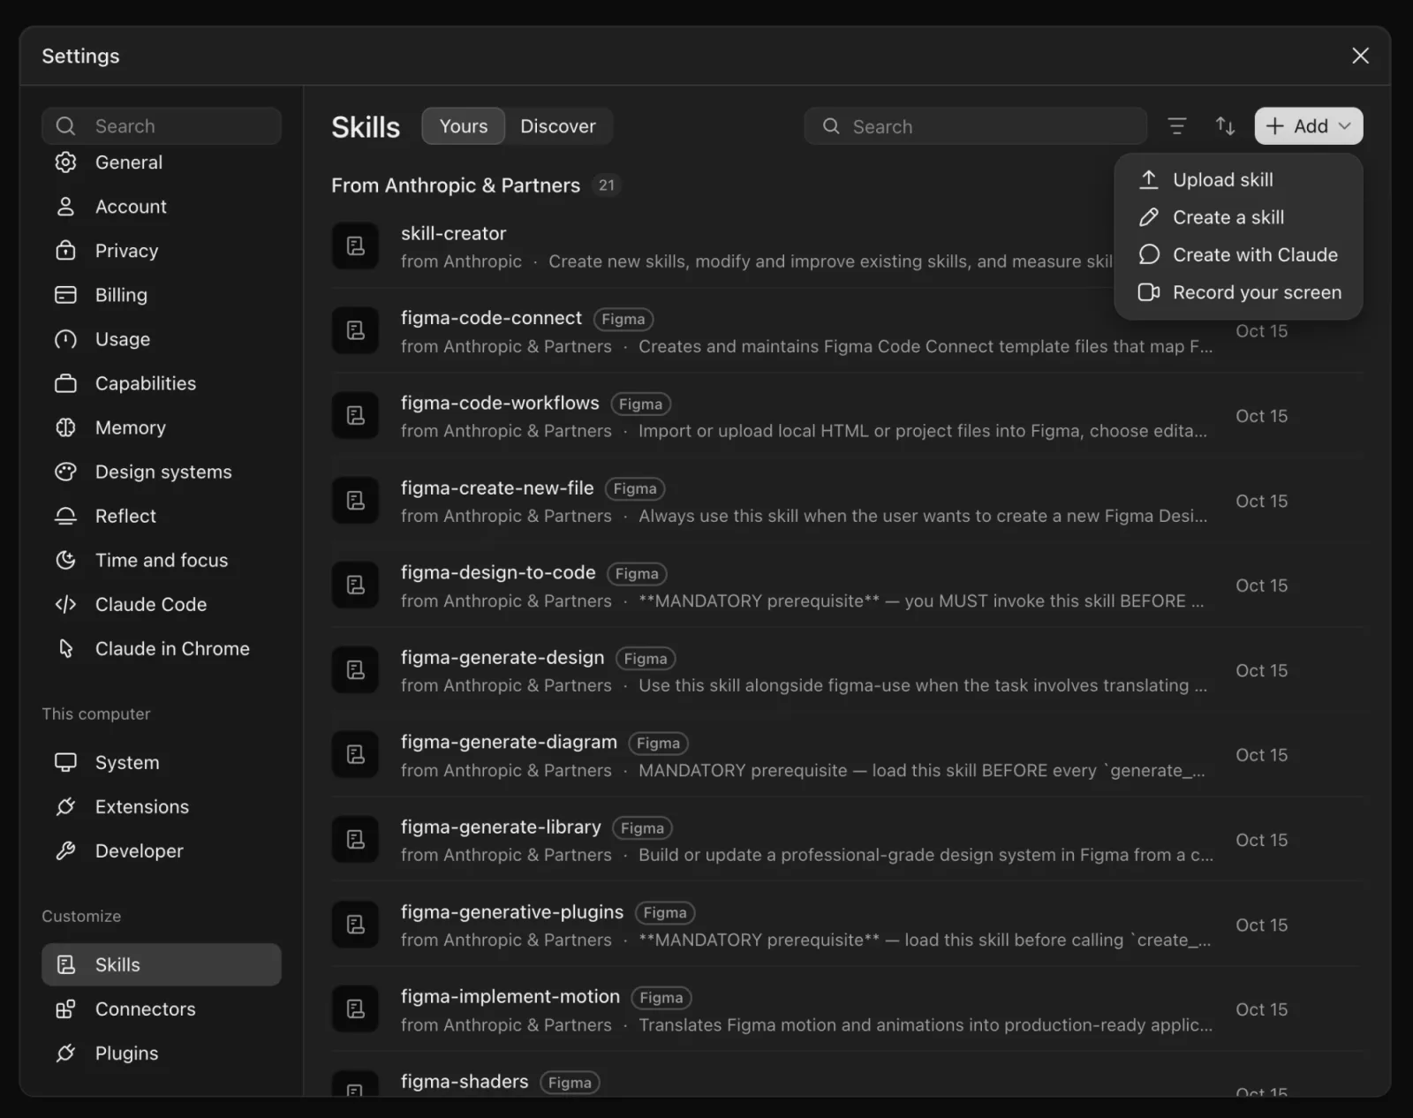Image resolution: width=1413 pixels, height=1118 pixels.
Task: Open the figma-implement-motion skill
Action: pos(847,1009)
